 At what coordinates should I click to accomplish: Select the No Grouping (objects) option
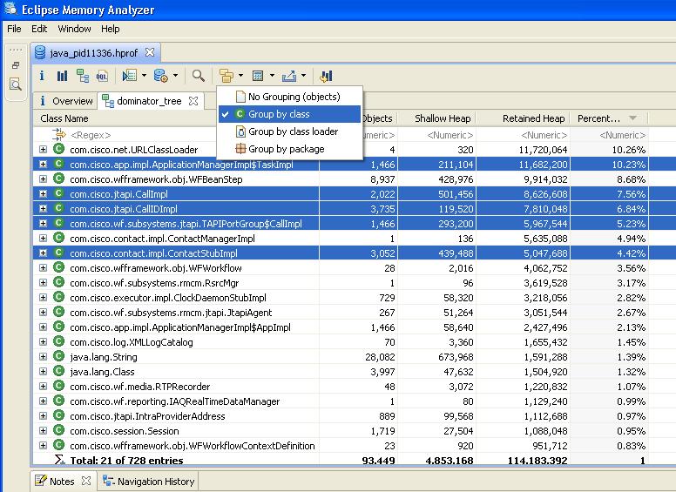(293, 97)
